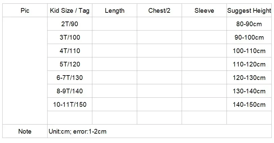Click the Length column header

point(115,11)
